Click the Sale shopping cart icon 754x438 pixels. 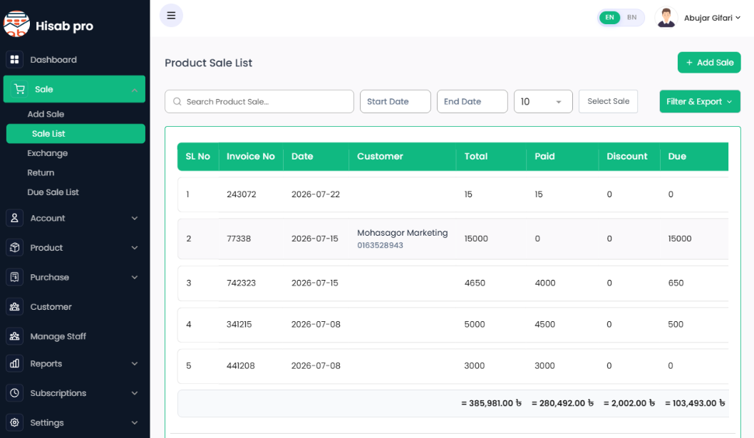coord(19,89)
